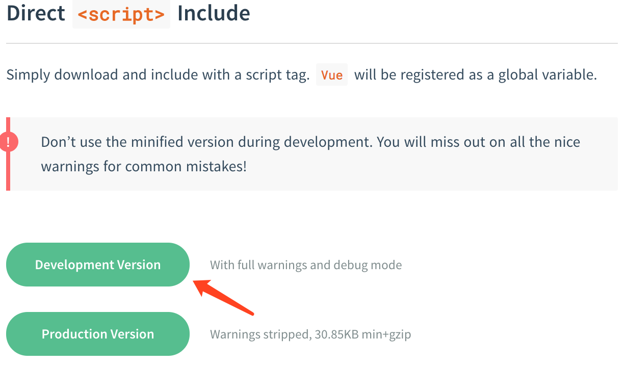Click the inline Vue code snippet

tap(332, 75)
